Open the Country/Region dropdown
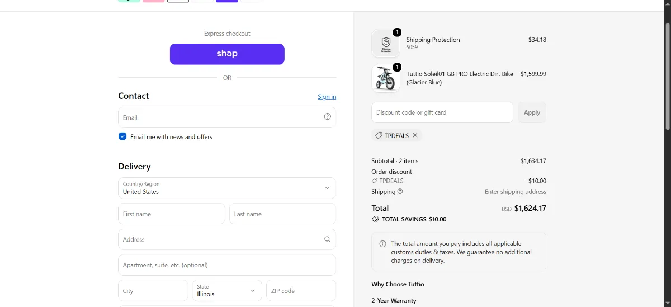 click(x=227, y=188)
